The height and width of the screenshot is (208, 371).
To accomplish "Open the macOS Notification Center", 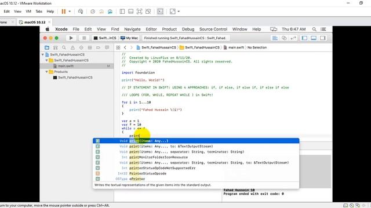I will point(323,29).
